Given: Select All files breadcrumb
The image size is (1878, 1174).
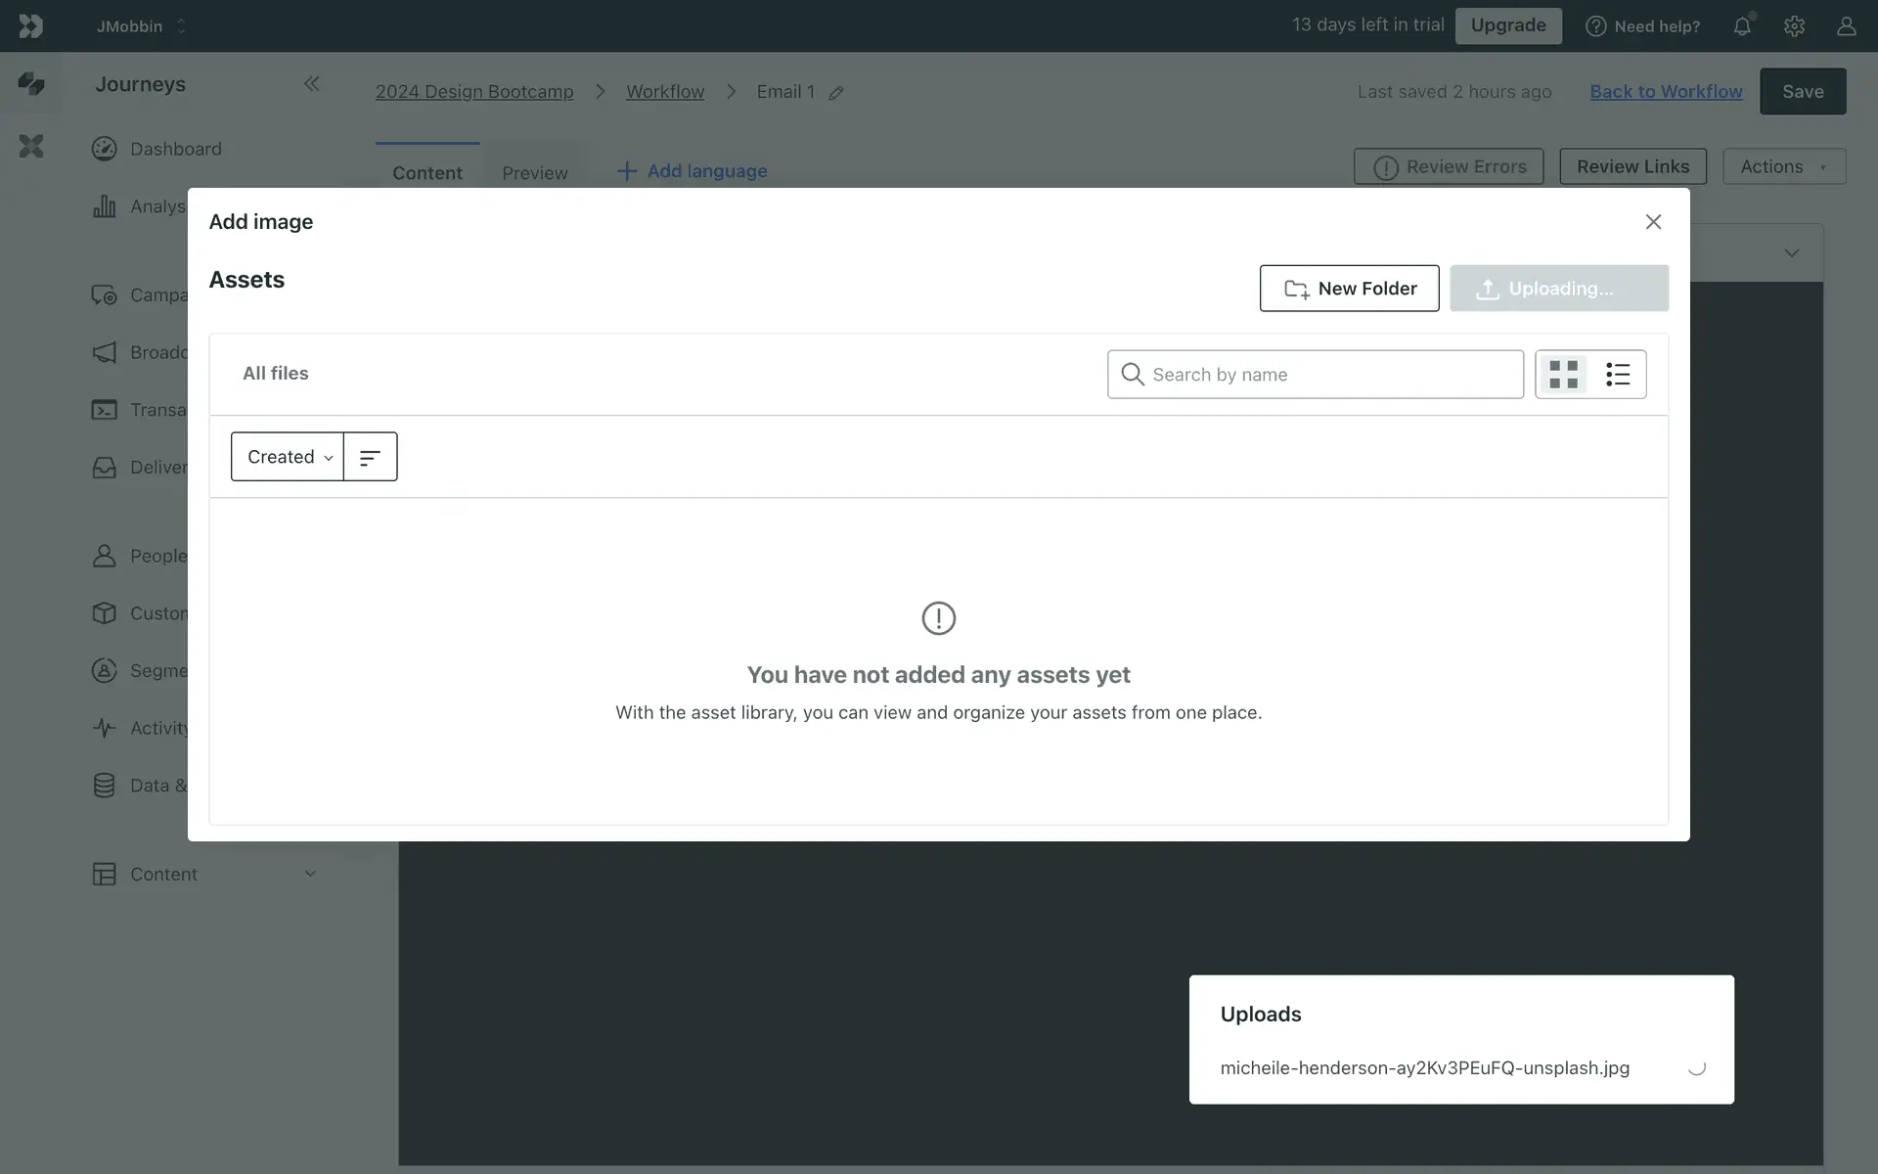Looking at the screenshot, I should point(276,374).
